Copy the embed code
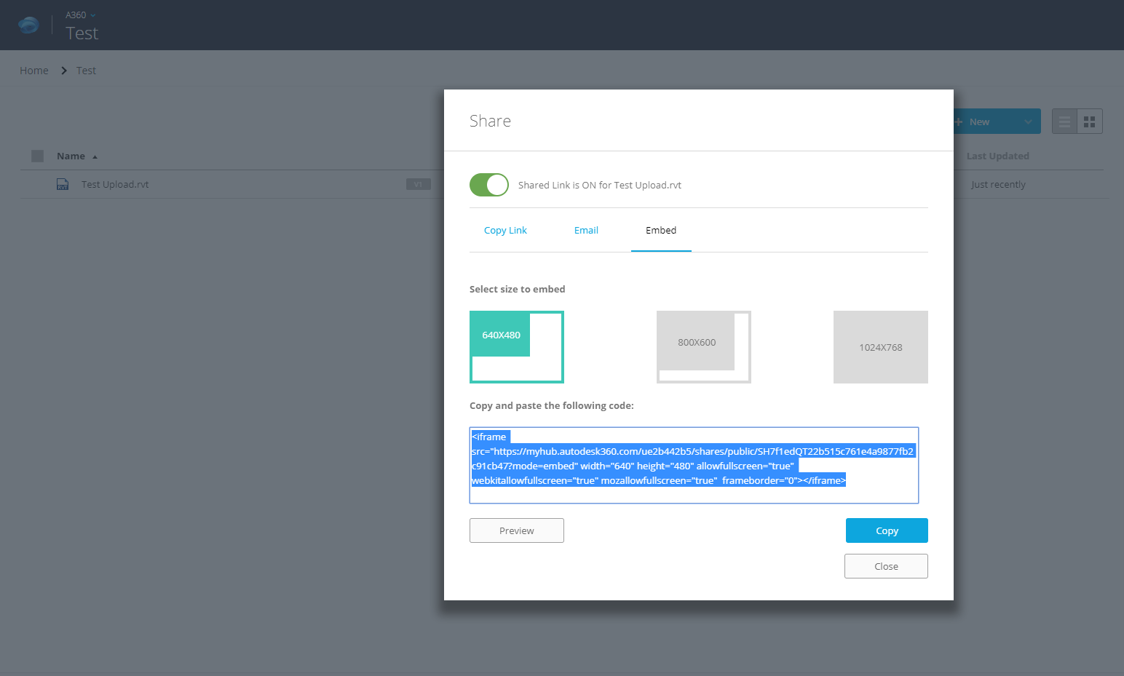The image size is (1124, 676). (886, 530)
